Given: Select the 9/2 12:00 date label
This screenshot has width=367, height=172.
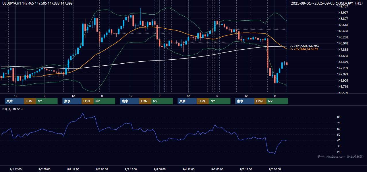Looking at the screenshot, I should (73, 169).
